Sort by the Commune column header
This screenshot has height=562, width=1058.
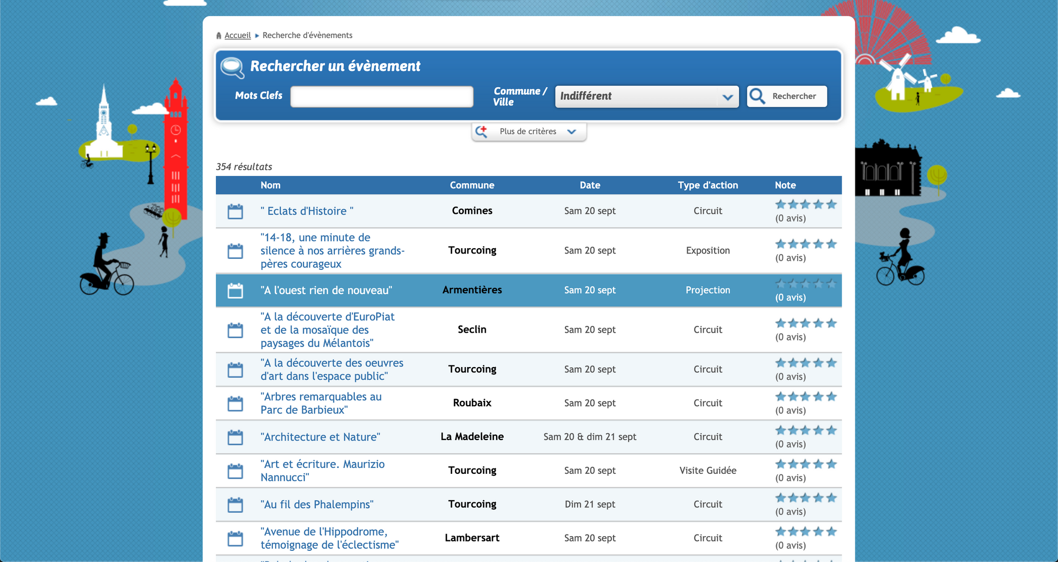pyautogui.click(x=472, y=185)
